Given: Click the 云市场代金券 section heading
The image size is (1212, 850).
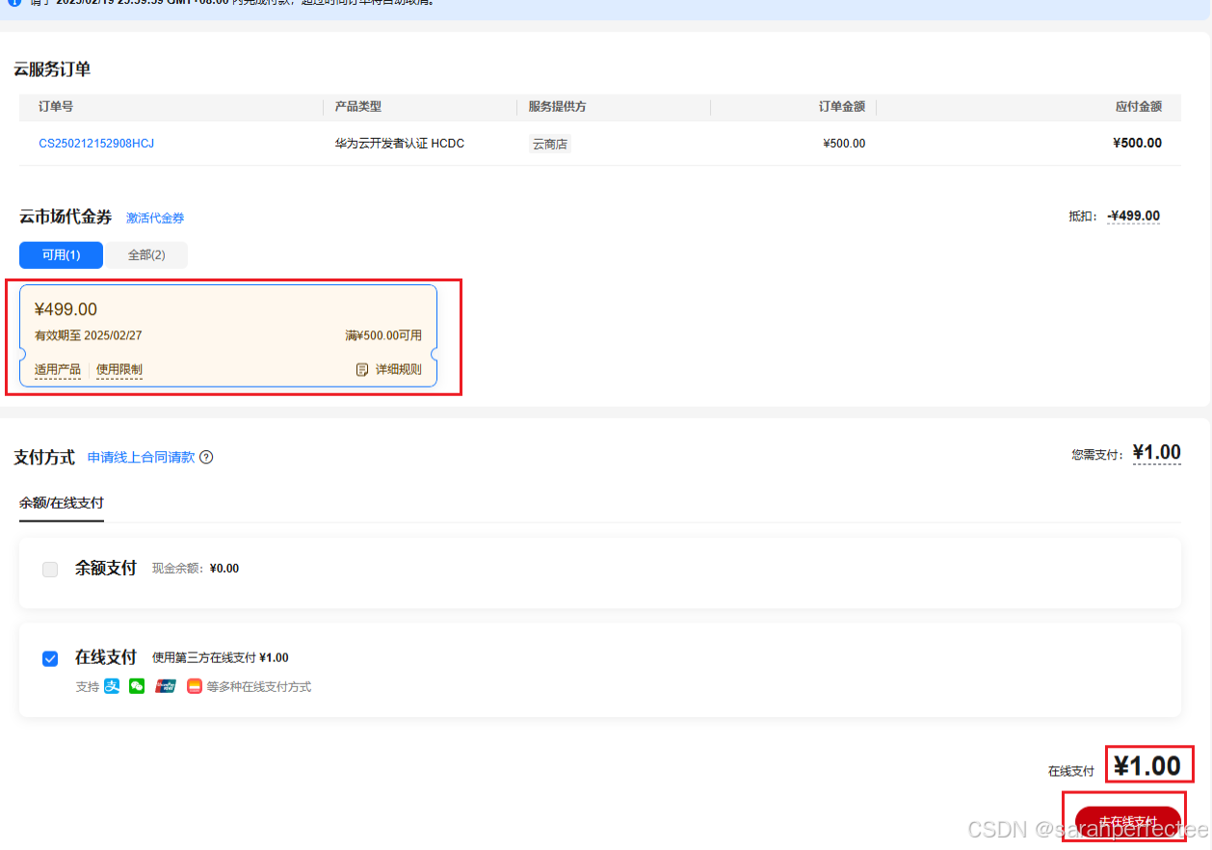Looking at the screenshot, I should click(x=66, y=217).
